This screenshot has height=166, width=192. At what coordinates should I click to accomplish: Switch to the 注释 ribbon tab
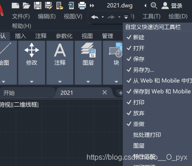click(41, 36)
